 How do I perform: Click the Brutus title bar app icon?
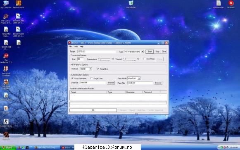tap(70, 43)
